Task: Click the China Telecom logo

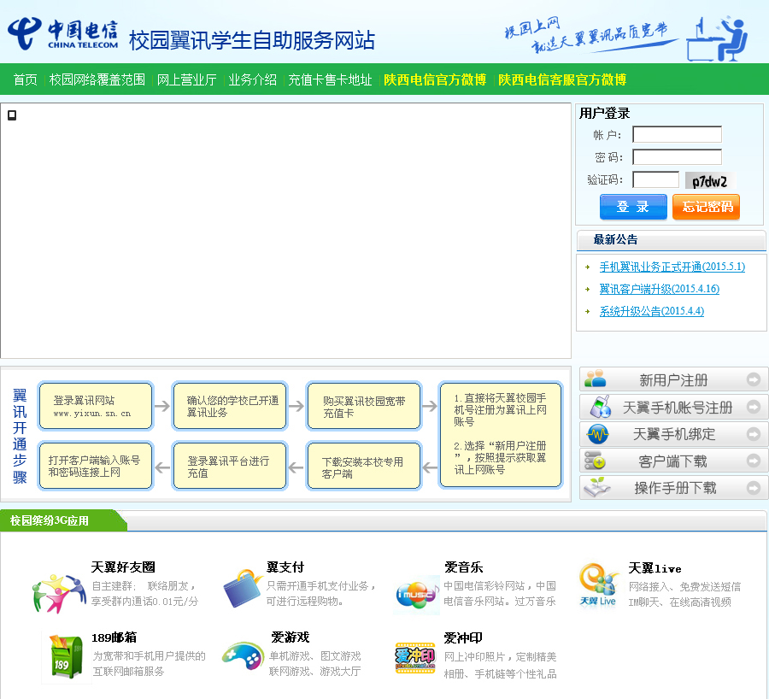Action: [62, 34]
